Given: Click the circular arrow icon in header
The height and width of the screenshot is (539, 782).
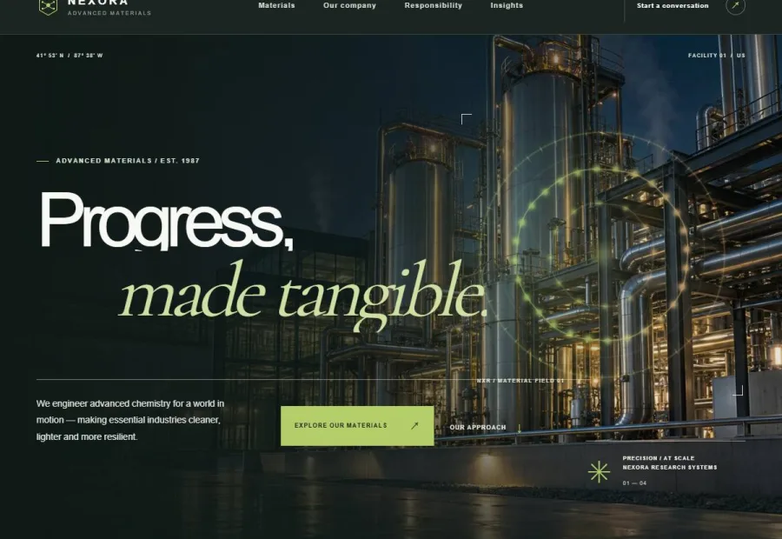Looking at the screenshot, I should coord(735,5).
